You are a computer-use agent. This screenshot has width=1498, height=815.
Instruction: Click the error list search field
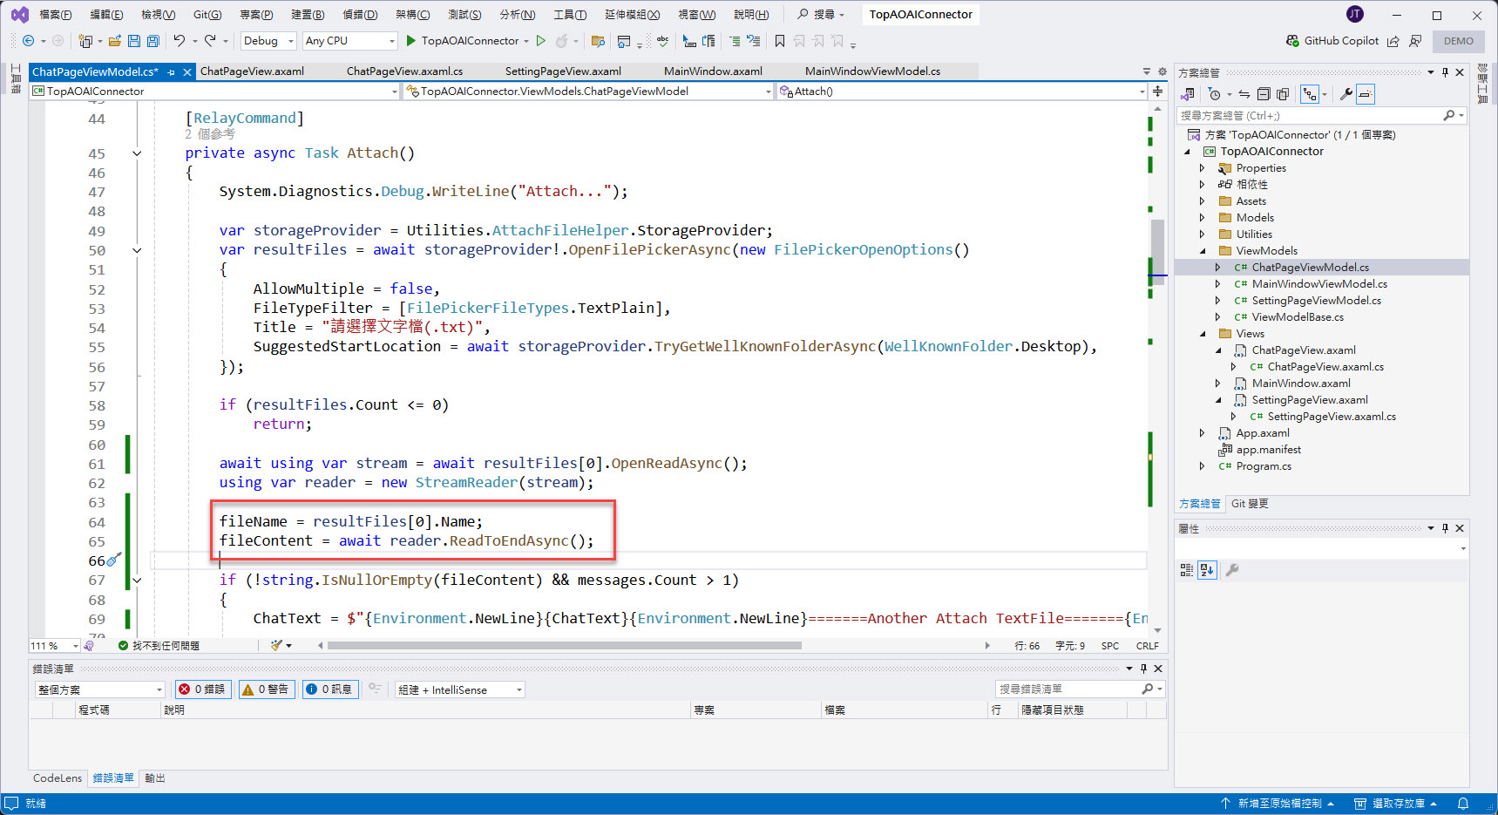(1069, 689)
